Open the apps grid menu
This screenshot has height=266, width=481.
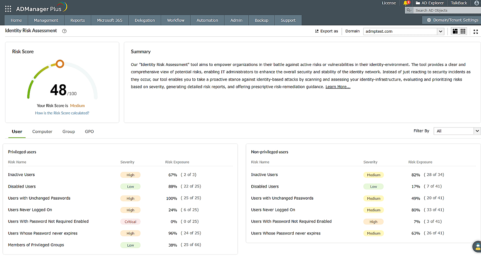point(8,9)
